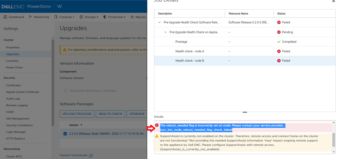
Task: Open CHAP settings
Action: tap(10, 112)
